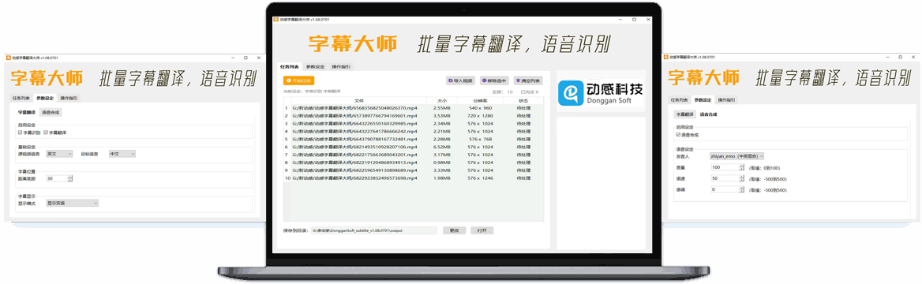This screenshot has height=284, width=922.
Task: Close the right window
Action: coord(913,57)
